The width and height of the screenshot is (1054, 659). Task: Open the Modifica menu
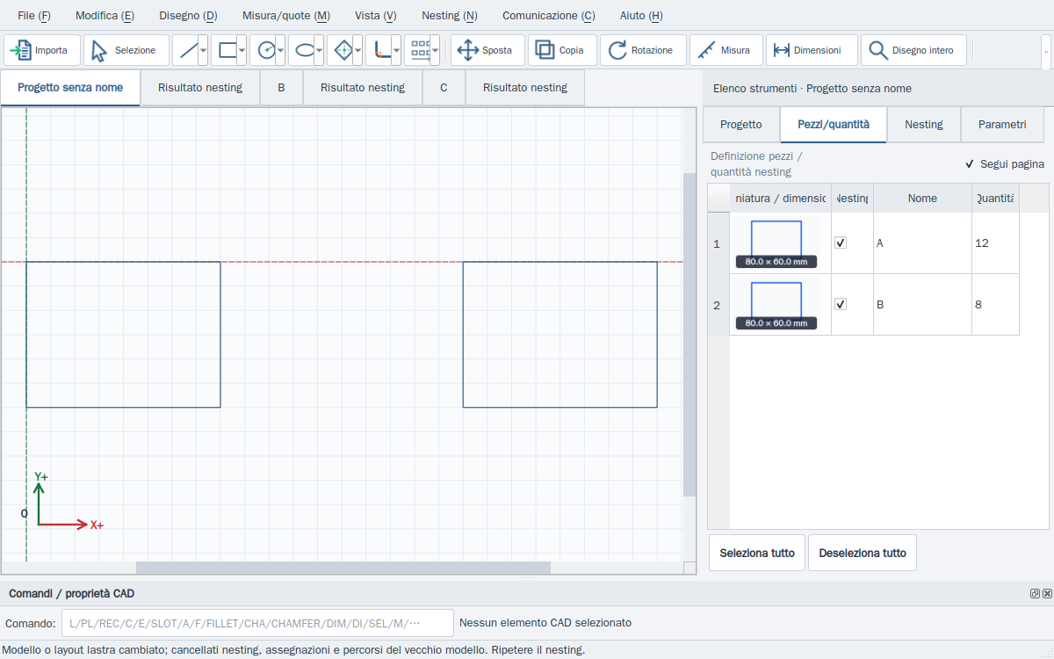click(105, 16)
